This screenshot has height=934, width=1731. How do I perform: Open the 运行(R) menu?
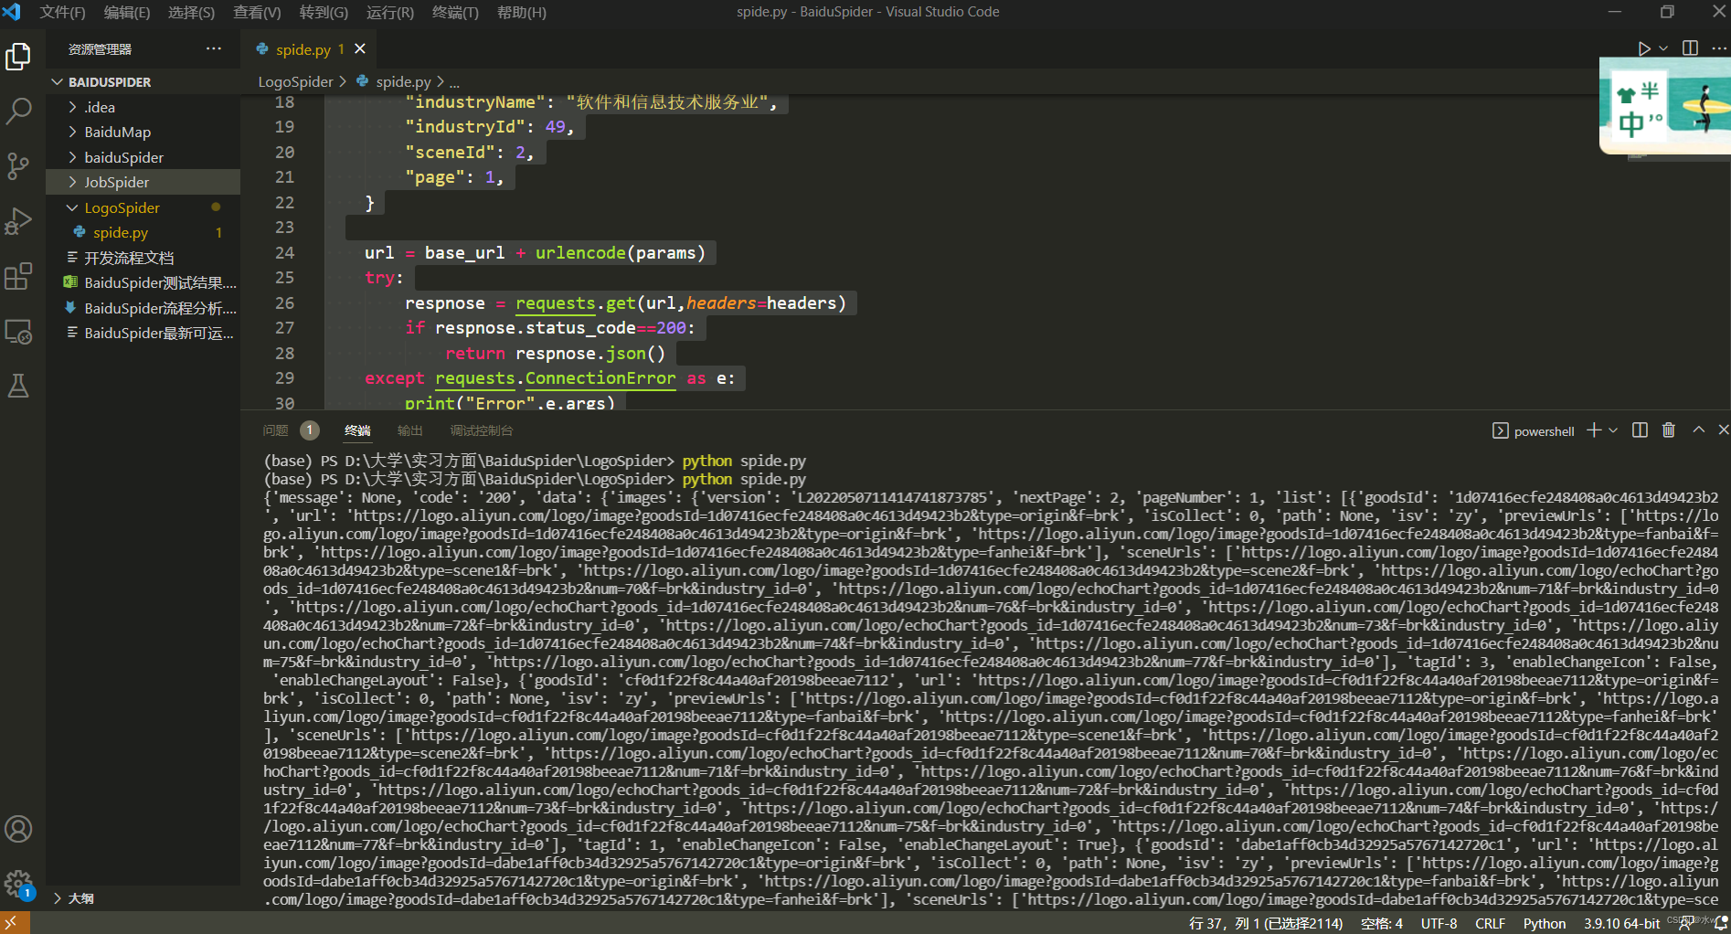pos(390,12)
